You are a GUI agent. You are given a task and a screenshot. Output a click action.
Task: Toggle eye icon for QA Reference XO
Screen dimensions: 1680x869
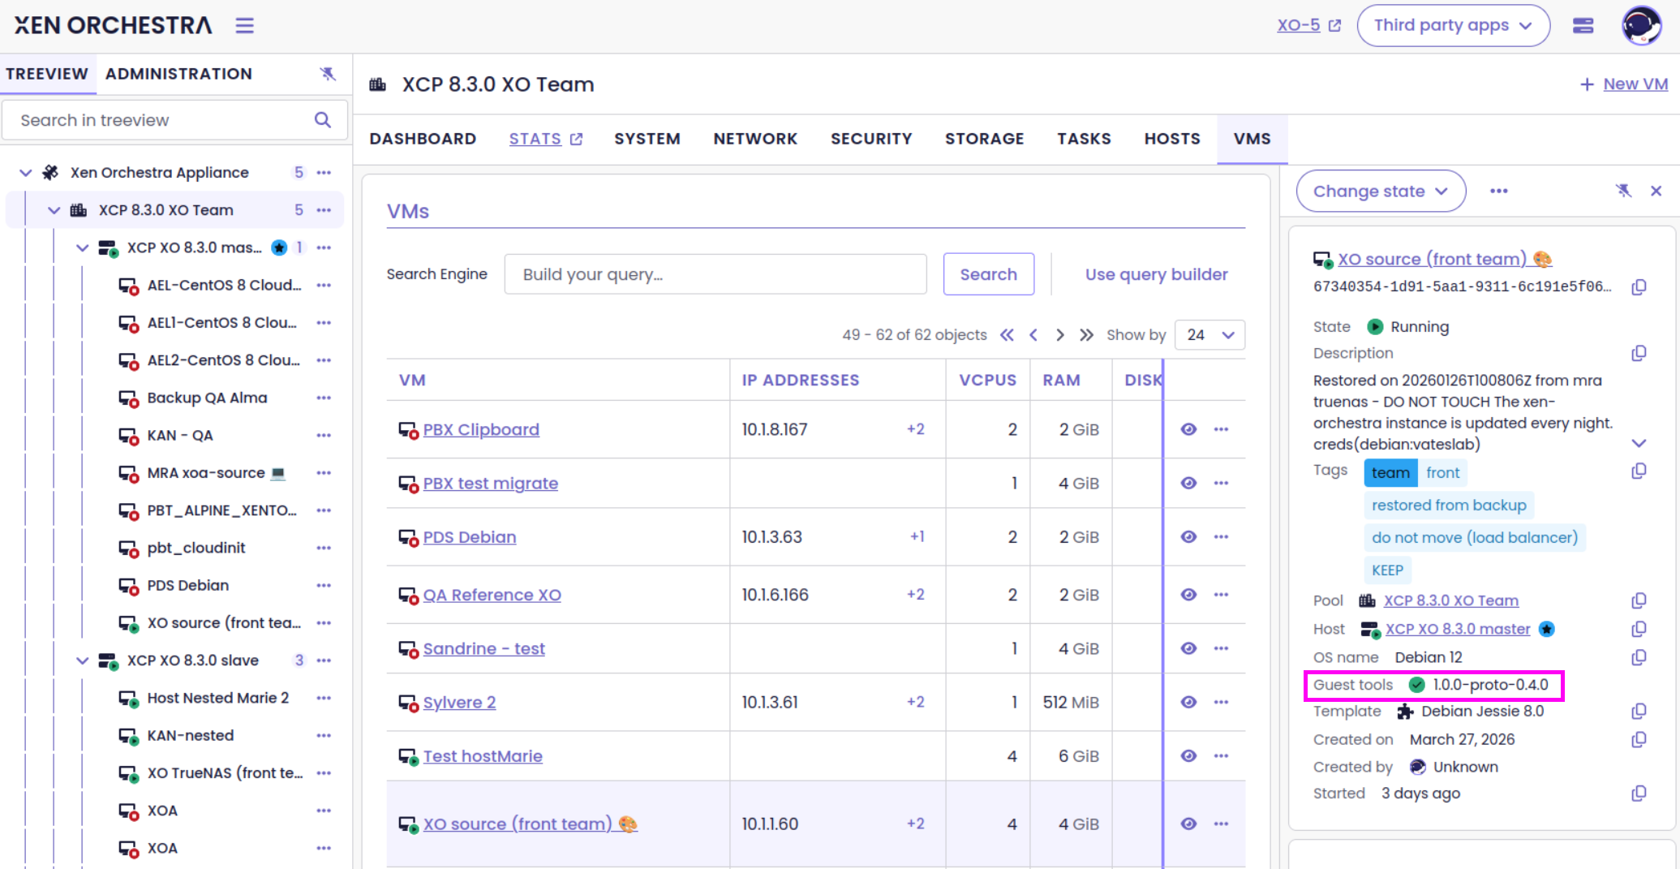(x=1188, y=595)
